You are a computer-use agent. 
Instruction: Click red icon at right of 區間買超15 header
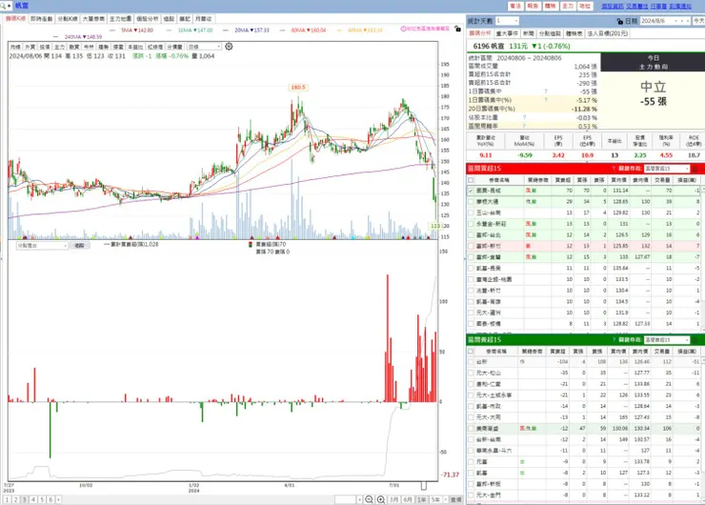(695, 169)
